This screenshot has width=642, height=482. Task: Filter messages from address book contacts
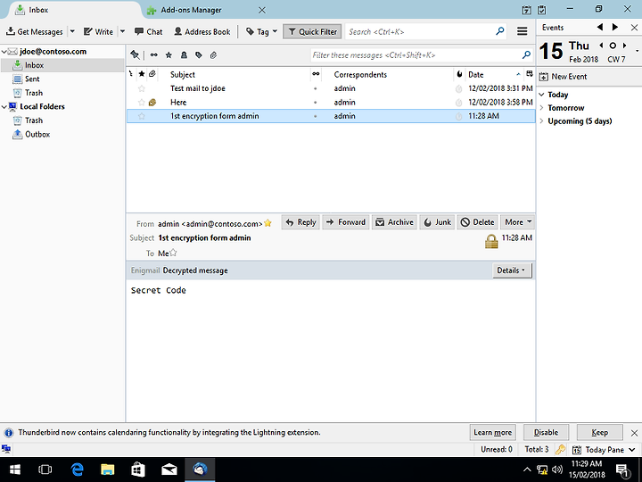(x=184, y=55)
